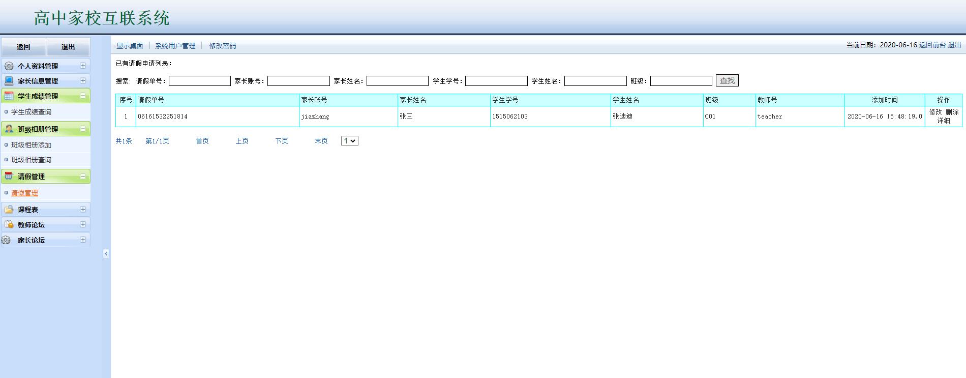This screenshot has width=966, height=378.
Task: Expand the 家长信息管理 section plus button
Action: (83, 80)
